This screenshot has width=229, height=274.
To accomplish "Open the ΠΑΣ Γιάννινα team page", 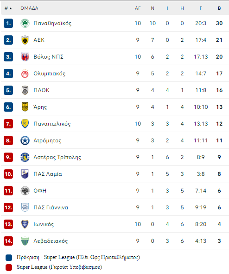I will click(x=51, y=207).
